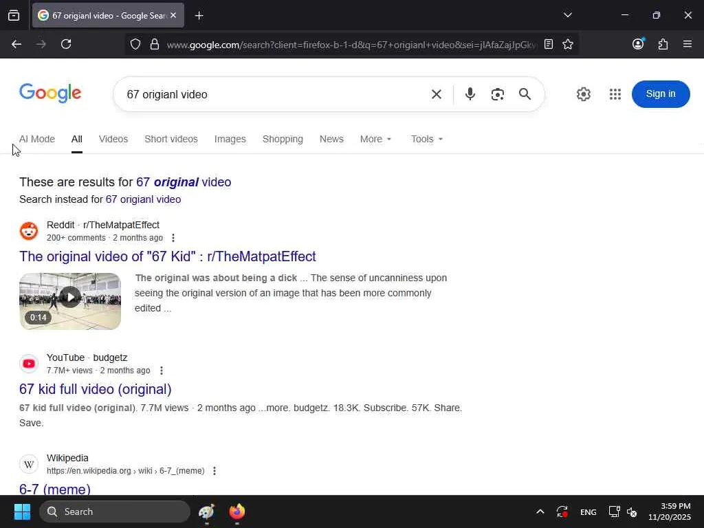Click the Reddit favicon icon
704x528 pixels.
(x=29, y=231)
